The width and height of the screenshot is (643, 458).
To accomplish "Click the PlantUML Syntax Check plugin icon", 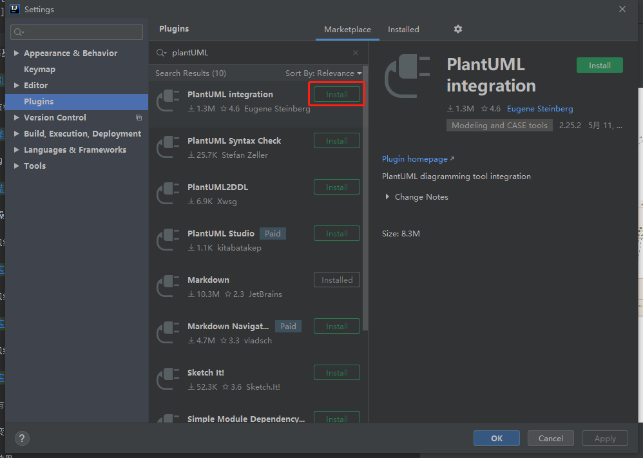I will click(x=168, y=147).
